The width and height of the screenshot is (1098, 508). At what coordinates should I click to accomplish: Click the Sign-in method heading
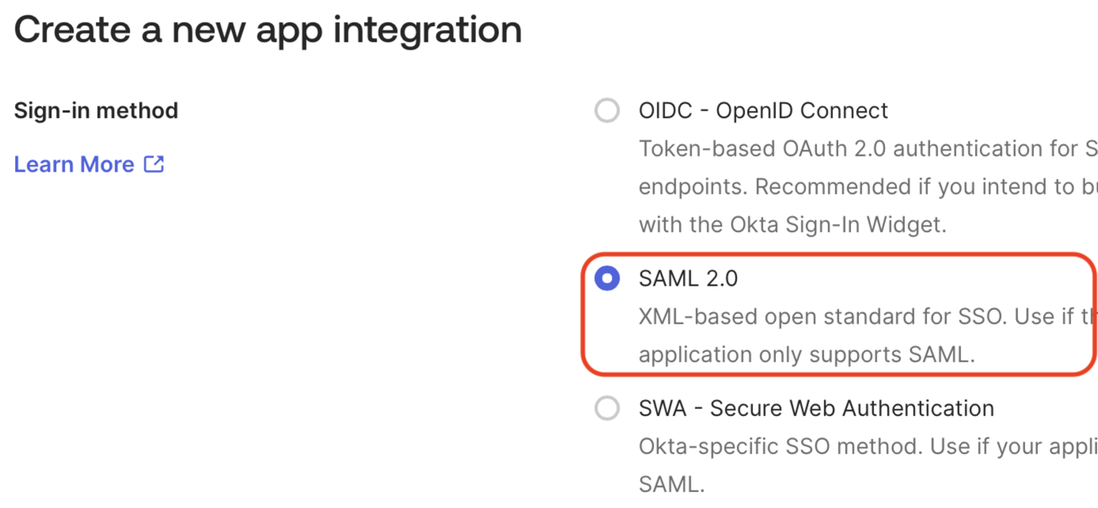[x=96, y=111]
